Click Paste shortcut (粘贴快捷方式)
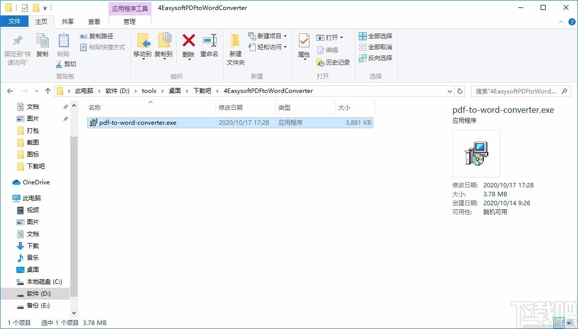The width and height of the screenshot is (578, 329). point(103,47)
